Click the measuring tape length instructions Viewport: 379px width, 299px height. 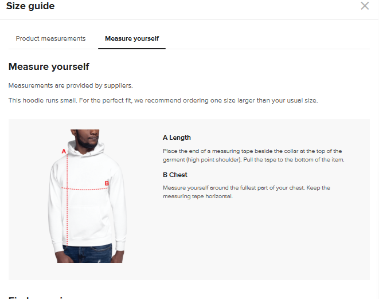pos(253,155)
